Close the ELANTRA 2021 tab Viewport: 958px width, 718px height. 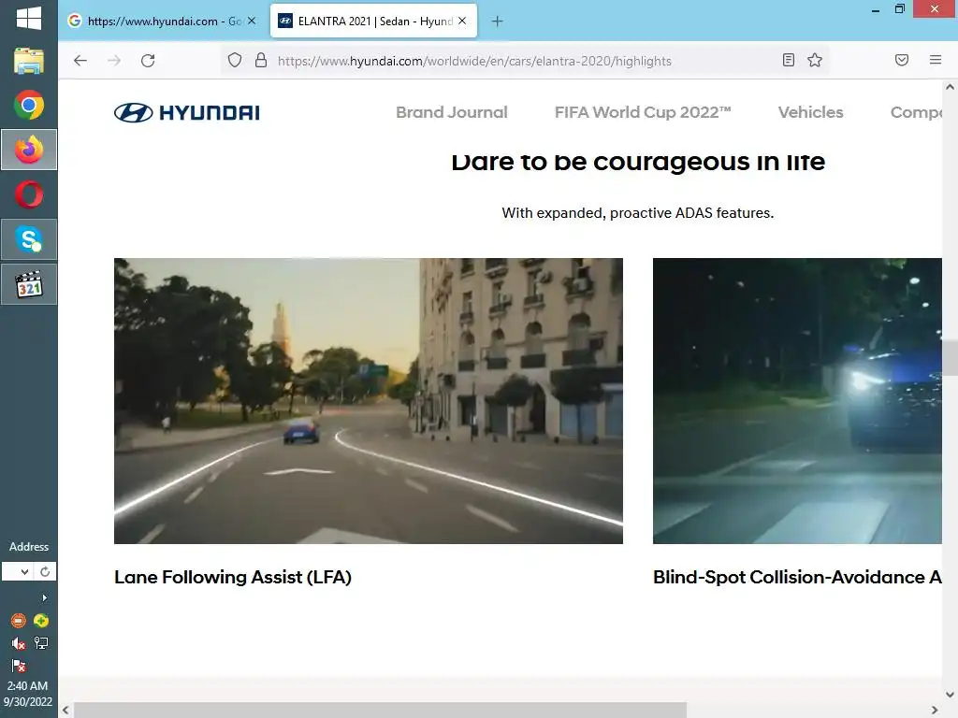point(462,21)
